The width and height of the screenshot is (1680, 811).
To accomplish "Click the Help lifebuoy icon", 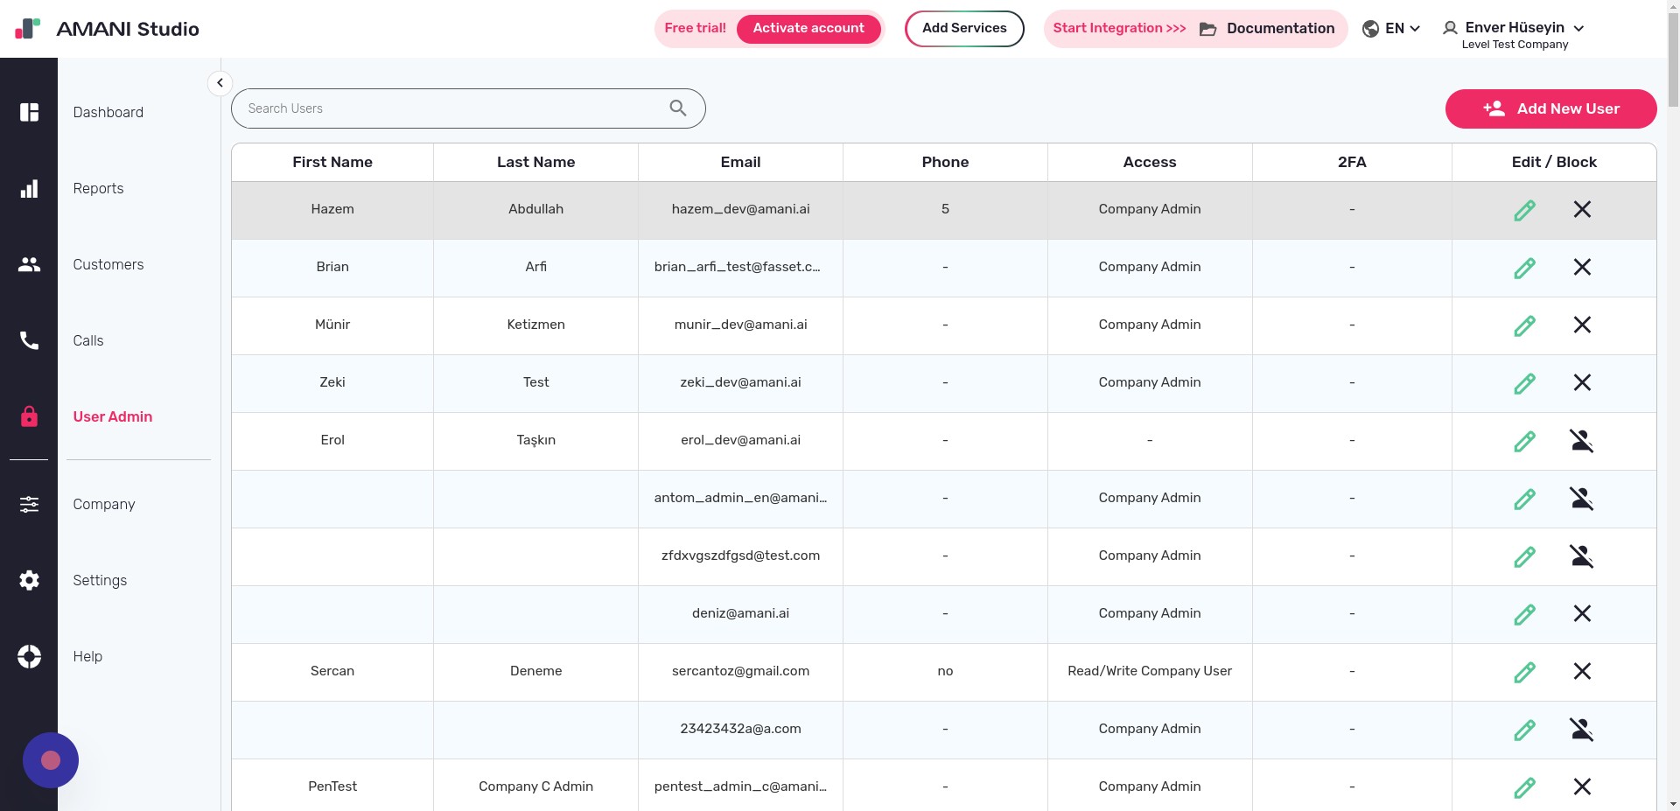I will (x=29, y=656).
